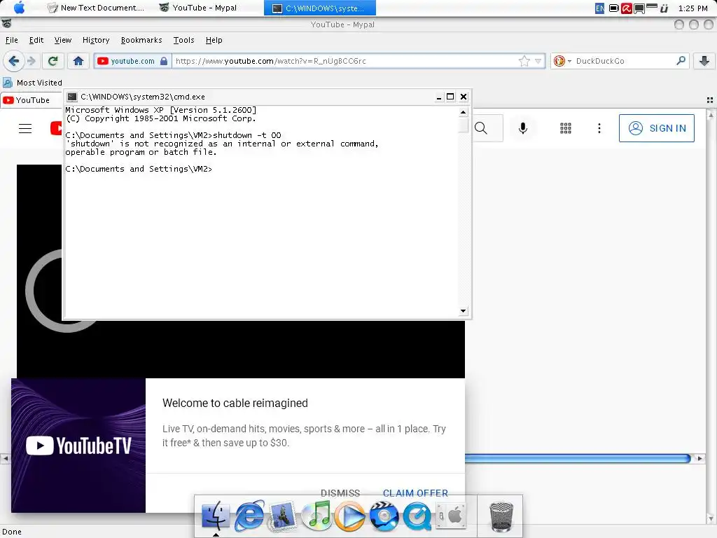This screenshot has height=538, width=717.
Task: Click the red antivirus tray icon
Action: (x=627, y=8)
